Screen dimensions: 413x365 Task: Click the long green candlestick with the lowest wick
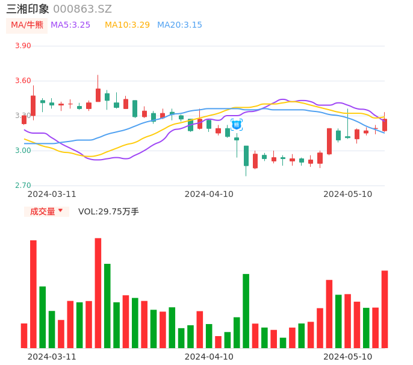tap(246, 155)
